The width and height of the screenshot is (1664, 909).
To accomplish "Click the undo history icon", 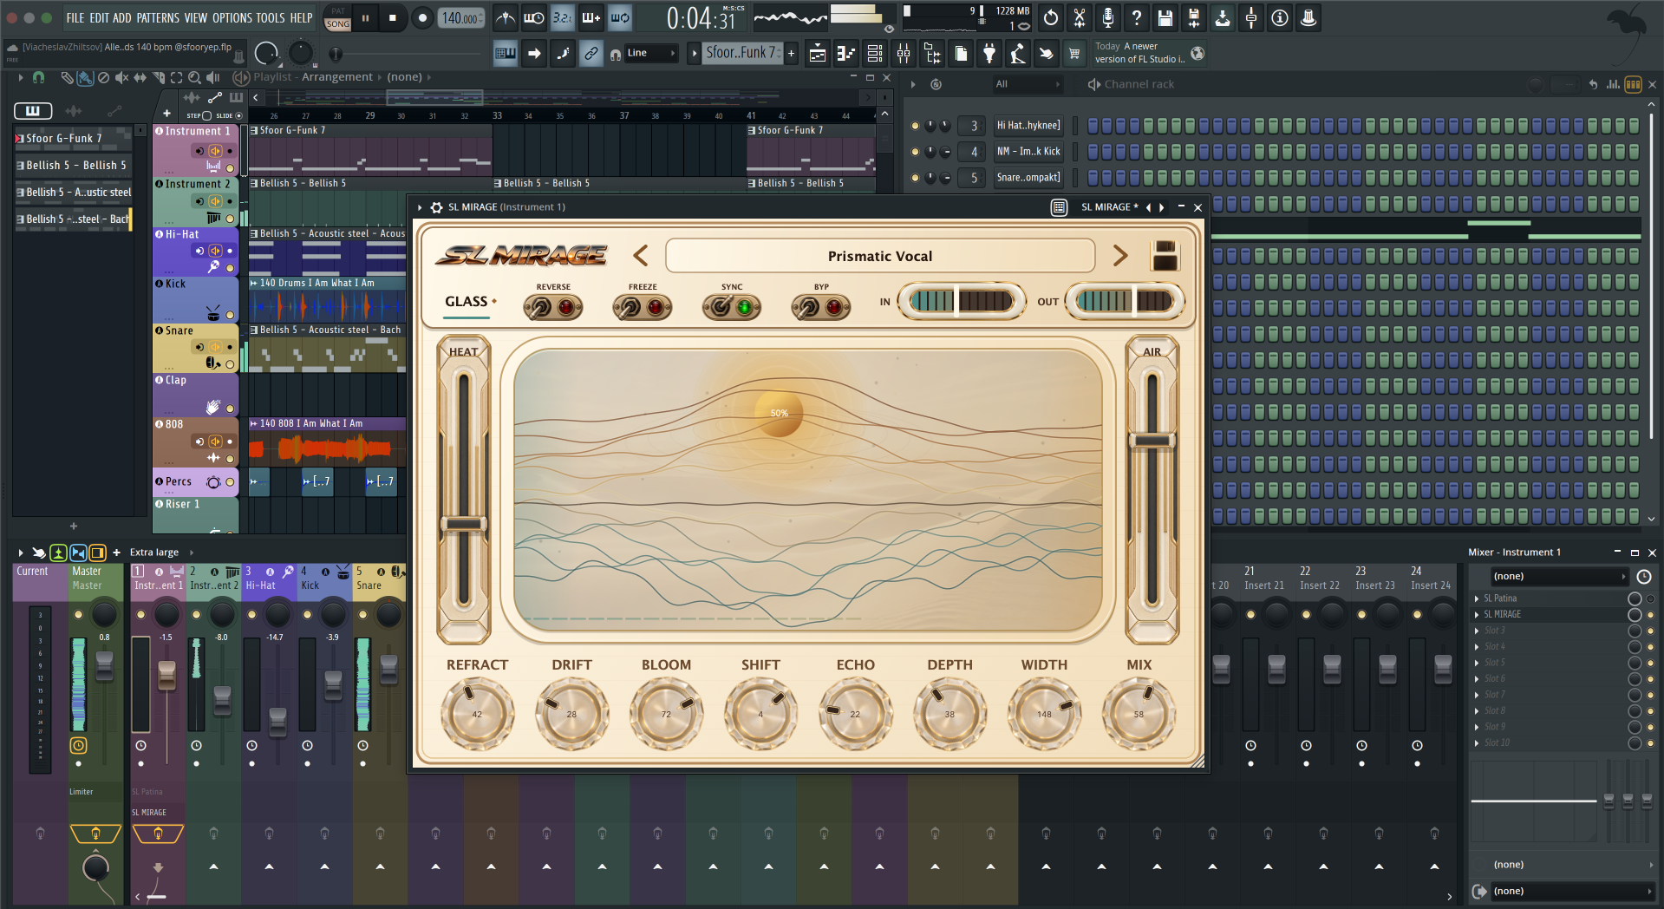I will coord(1051,17).
